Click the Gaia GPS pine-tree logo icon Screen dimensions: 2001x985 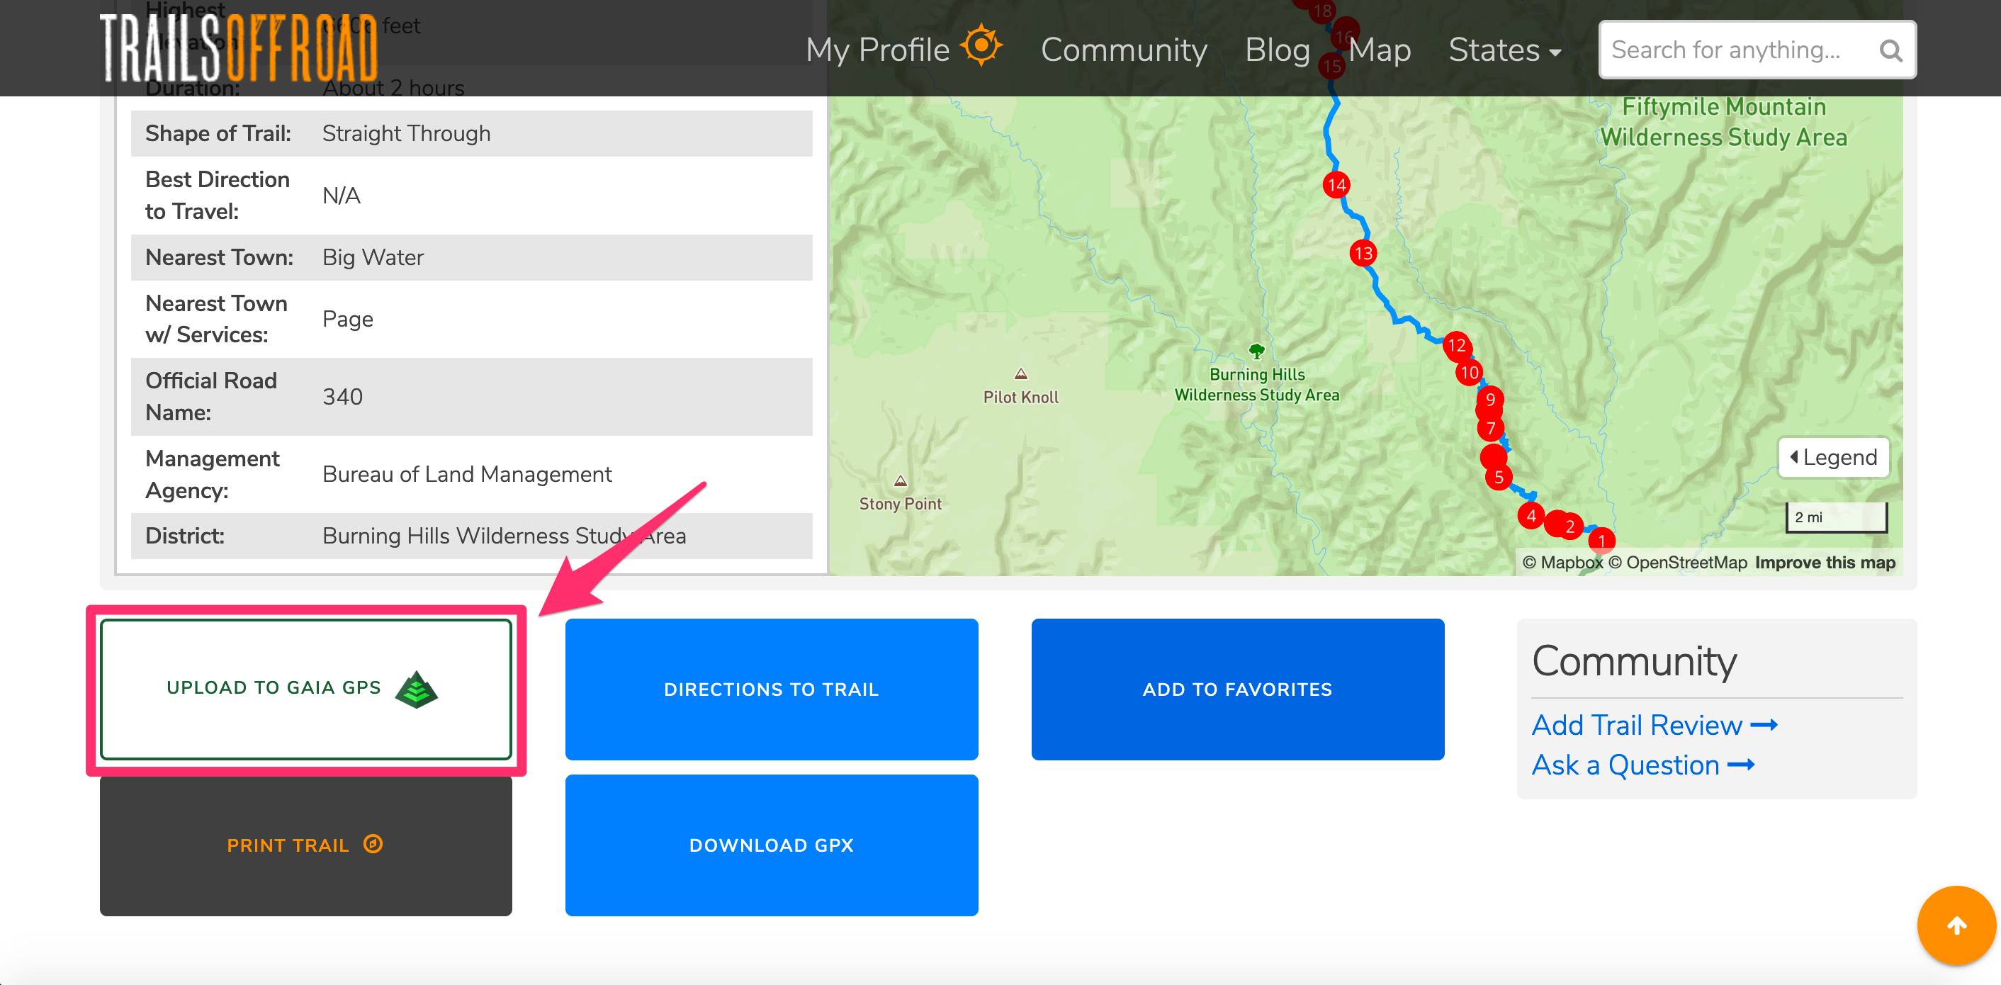(x=416, y=689)
